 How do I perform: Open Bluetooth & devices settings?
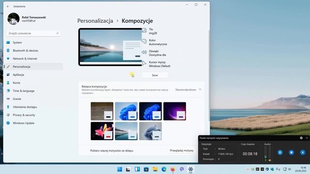[x=33, y=50]
